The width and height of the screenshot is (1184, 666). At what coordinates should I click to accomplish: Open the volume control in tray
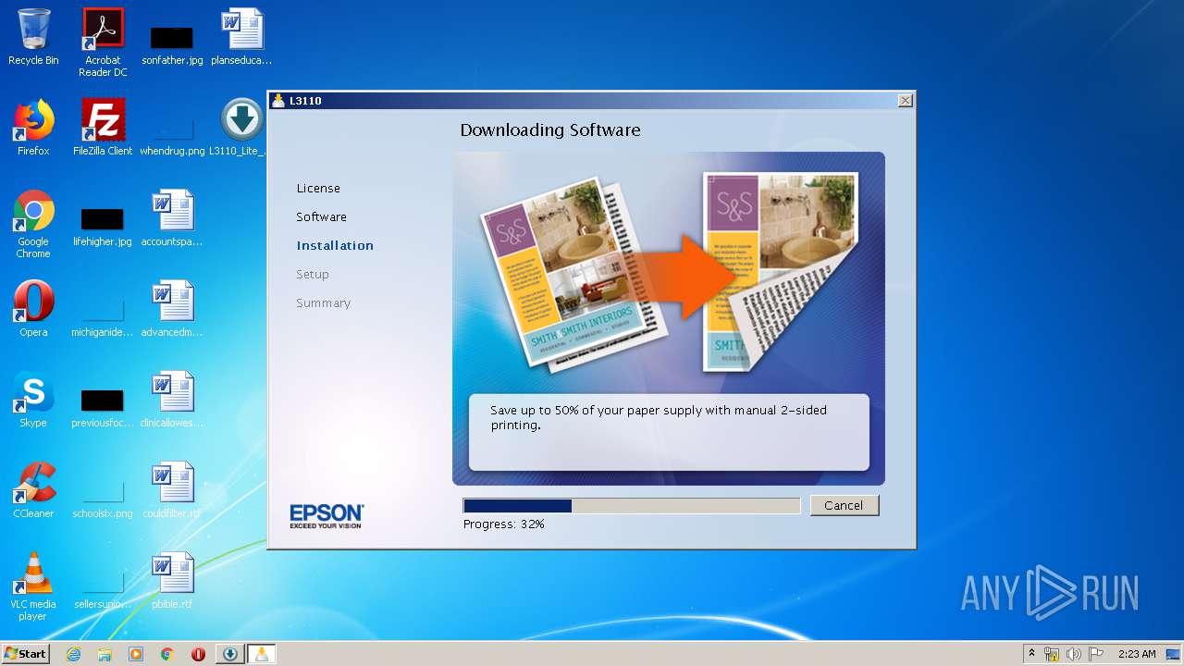click(1073, 654)
